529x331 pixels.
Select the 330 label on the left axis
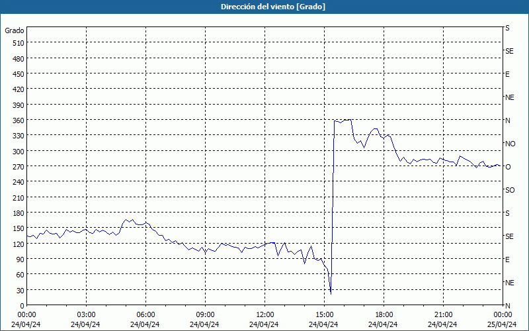point(19,136)
